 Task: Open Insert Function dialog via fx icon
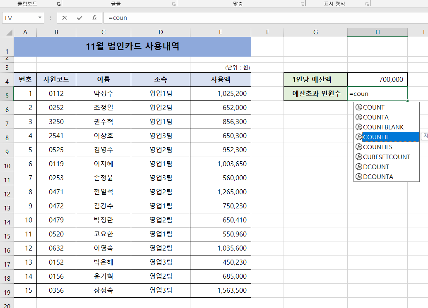94,18
